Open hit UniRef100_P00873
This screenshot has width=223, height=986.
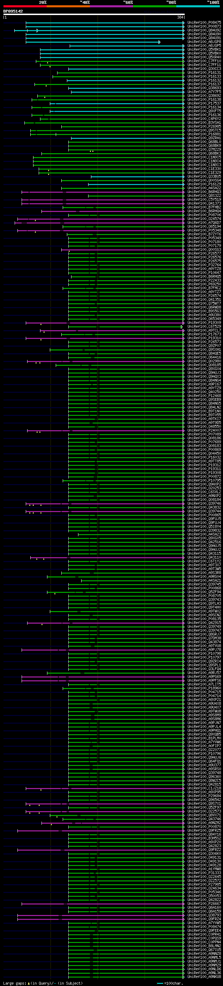(204, 27)
